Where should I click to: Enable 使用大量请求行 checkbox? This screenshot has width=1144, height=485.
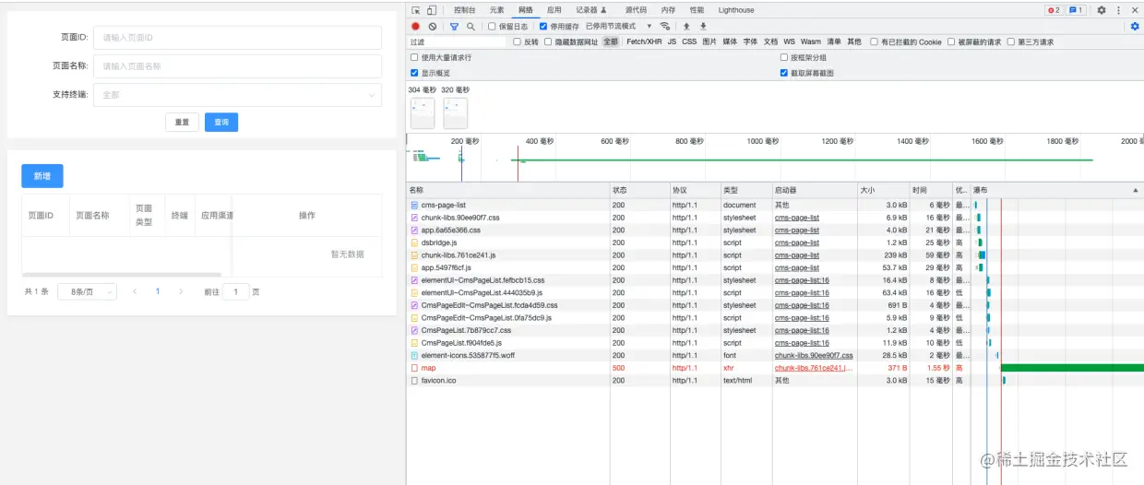(414, 57)
